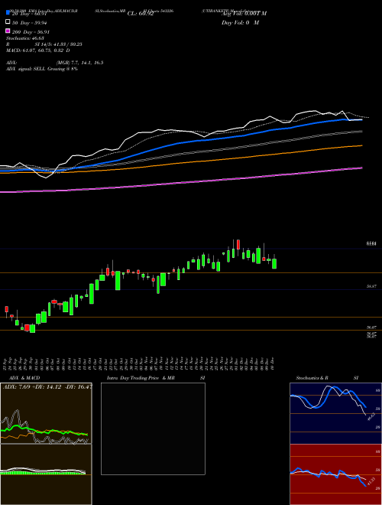This screenshot has height=505, width=382.
Task: Click the 'SI 14/3: 41.33 / 39.23' readout
Action: coord(60,44)
